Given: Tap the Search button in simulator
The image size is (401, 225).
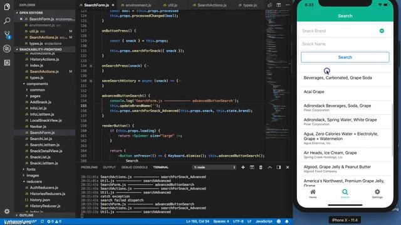Looking at the screenshot, I should point(345,57).
